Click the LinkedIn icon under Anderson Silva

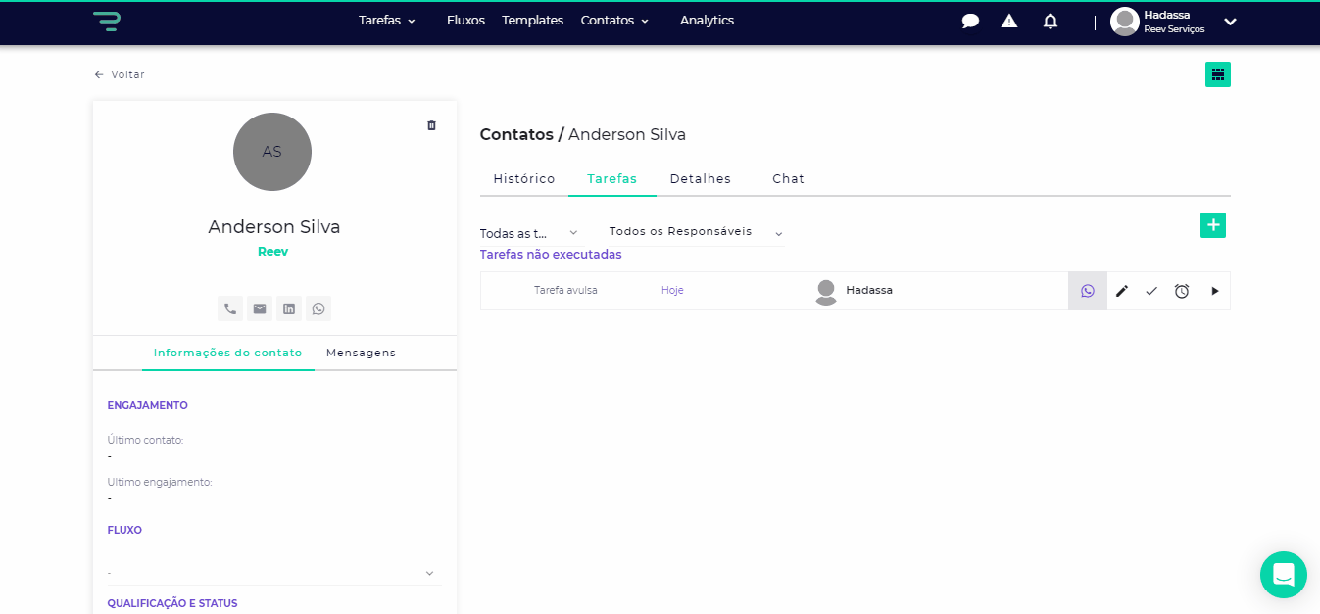pos(289,308)
